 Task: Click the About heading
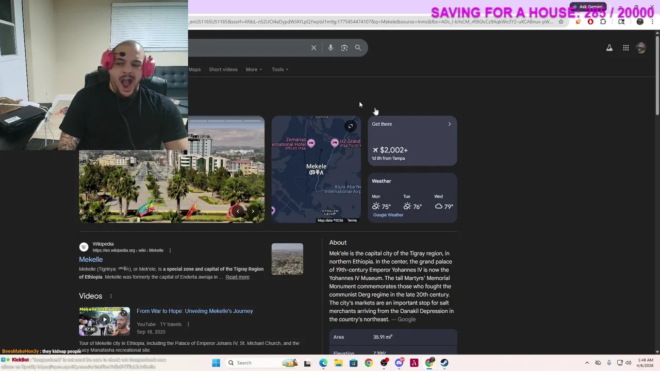click(338, 243)
